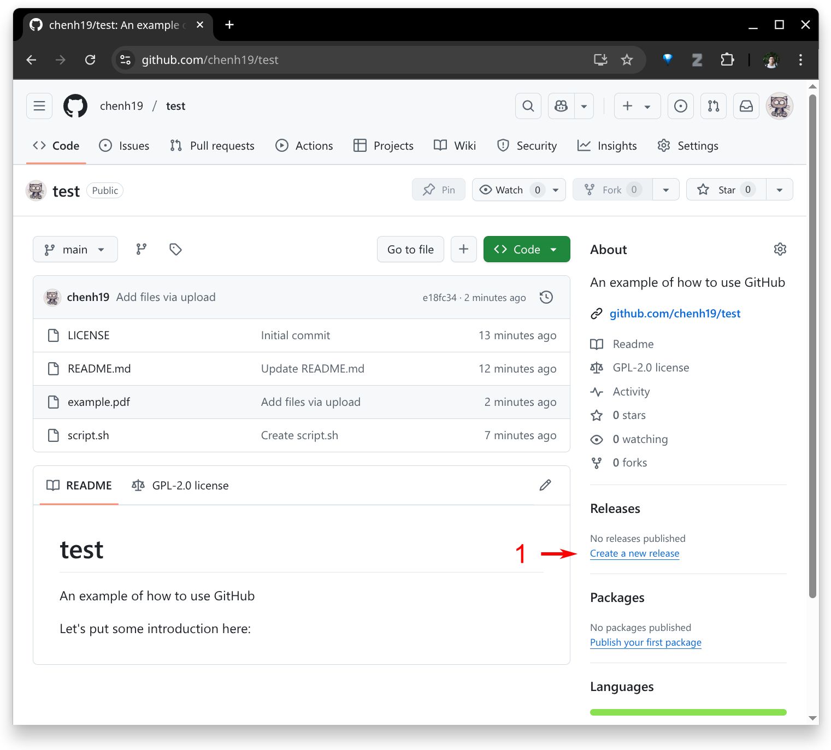The width and height of the screenshot is (831, 750).
Task: Edit README using the pencil icon
Action: tap(545, 485)
